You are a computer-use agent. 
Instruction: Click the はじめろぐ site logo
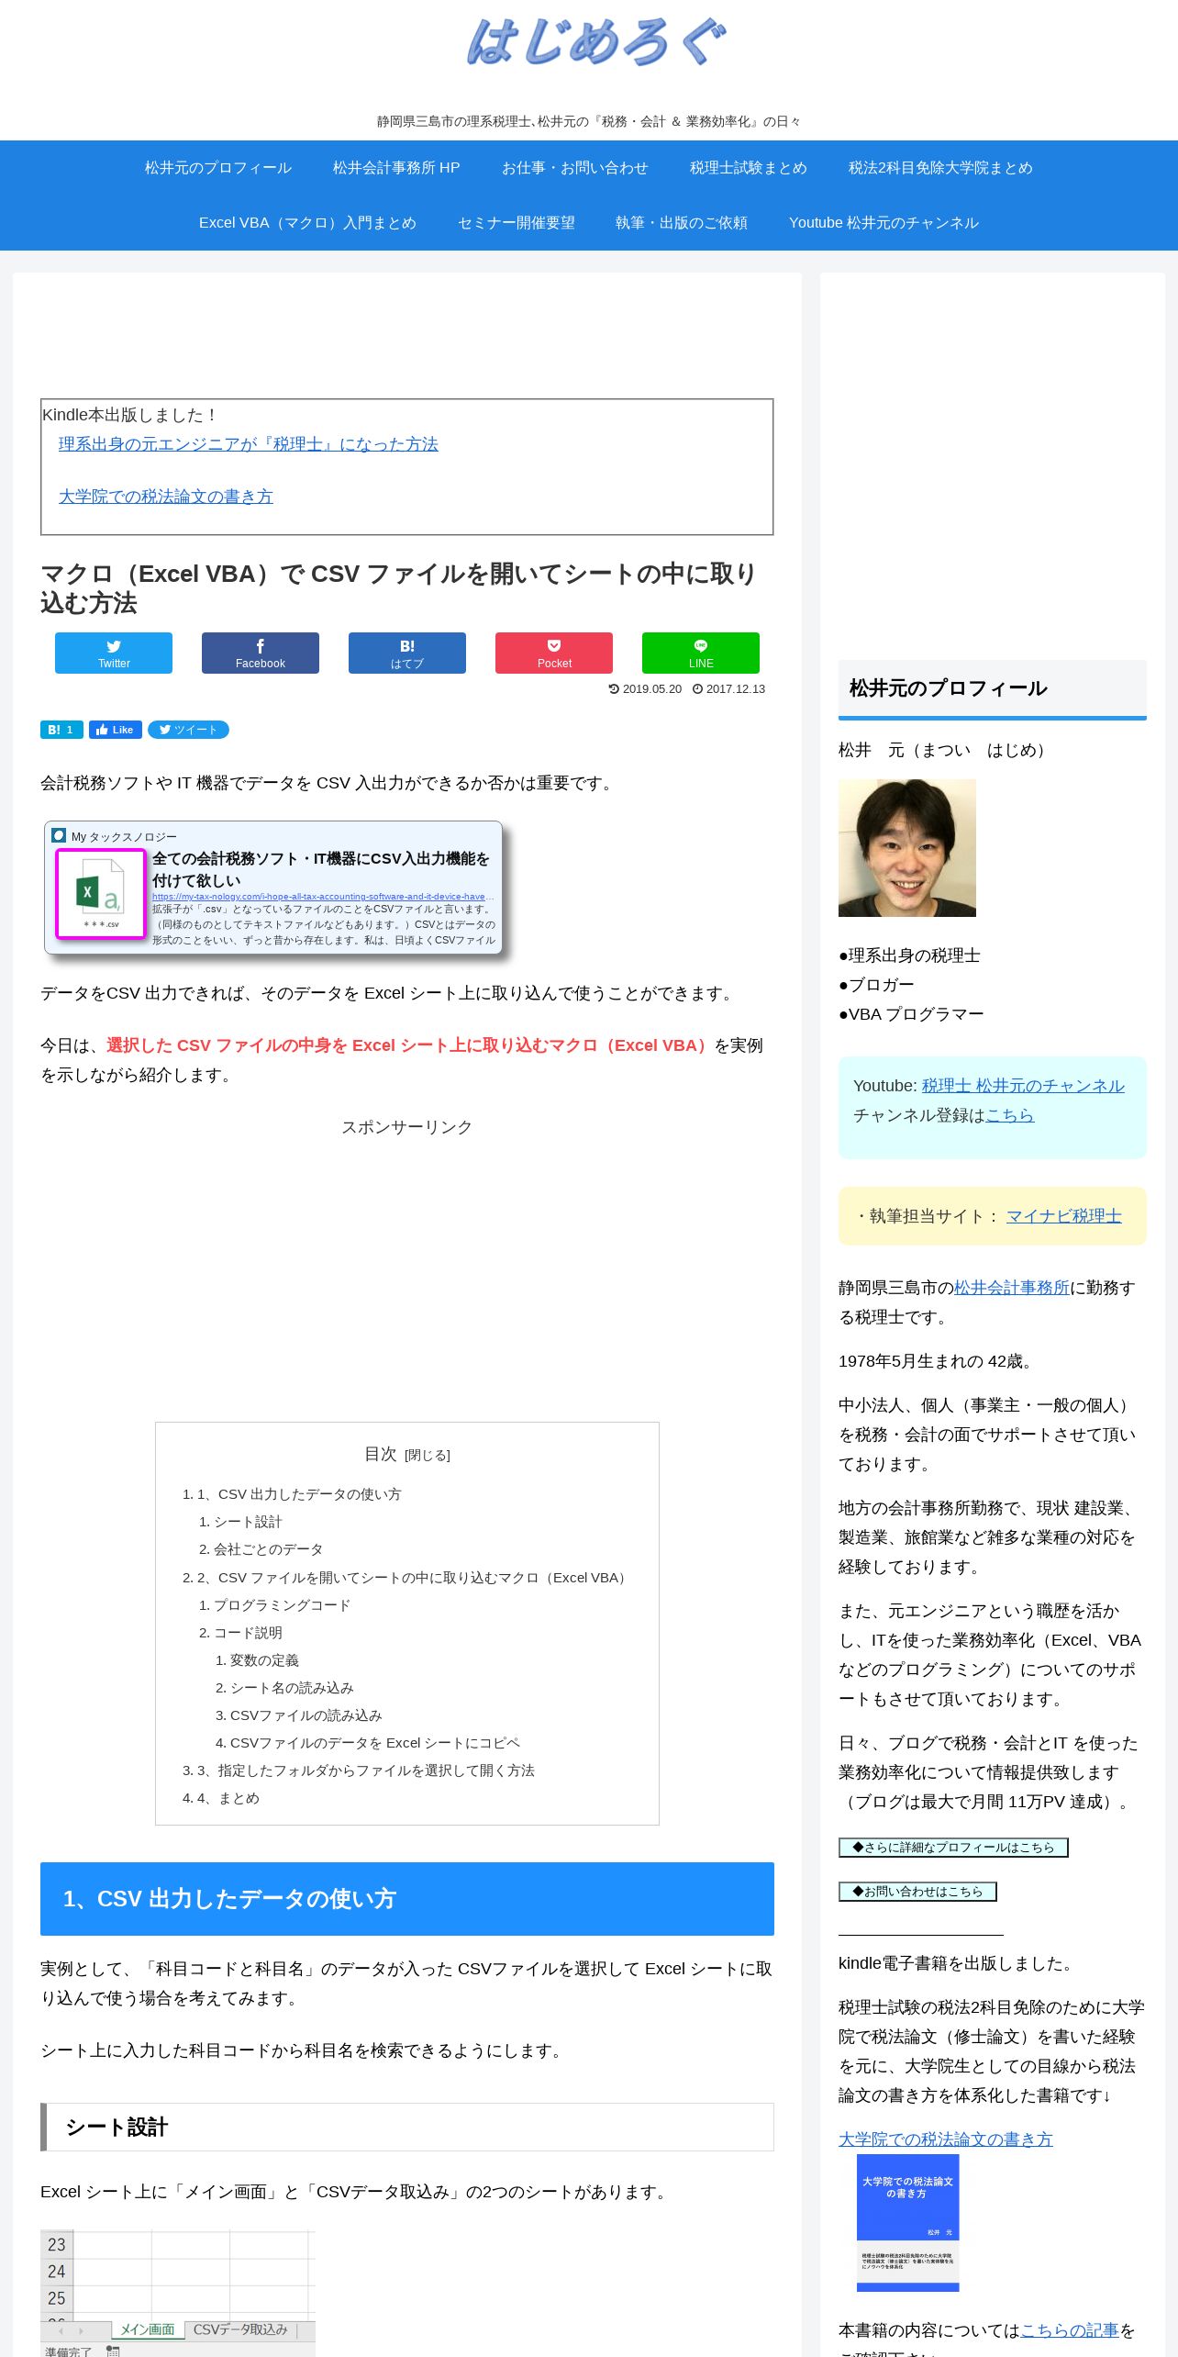pyautogui.click(x=596, y=42)
